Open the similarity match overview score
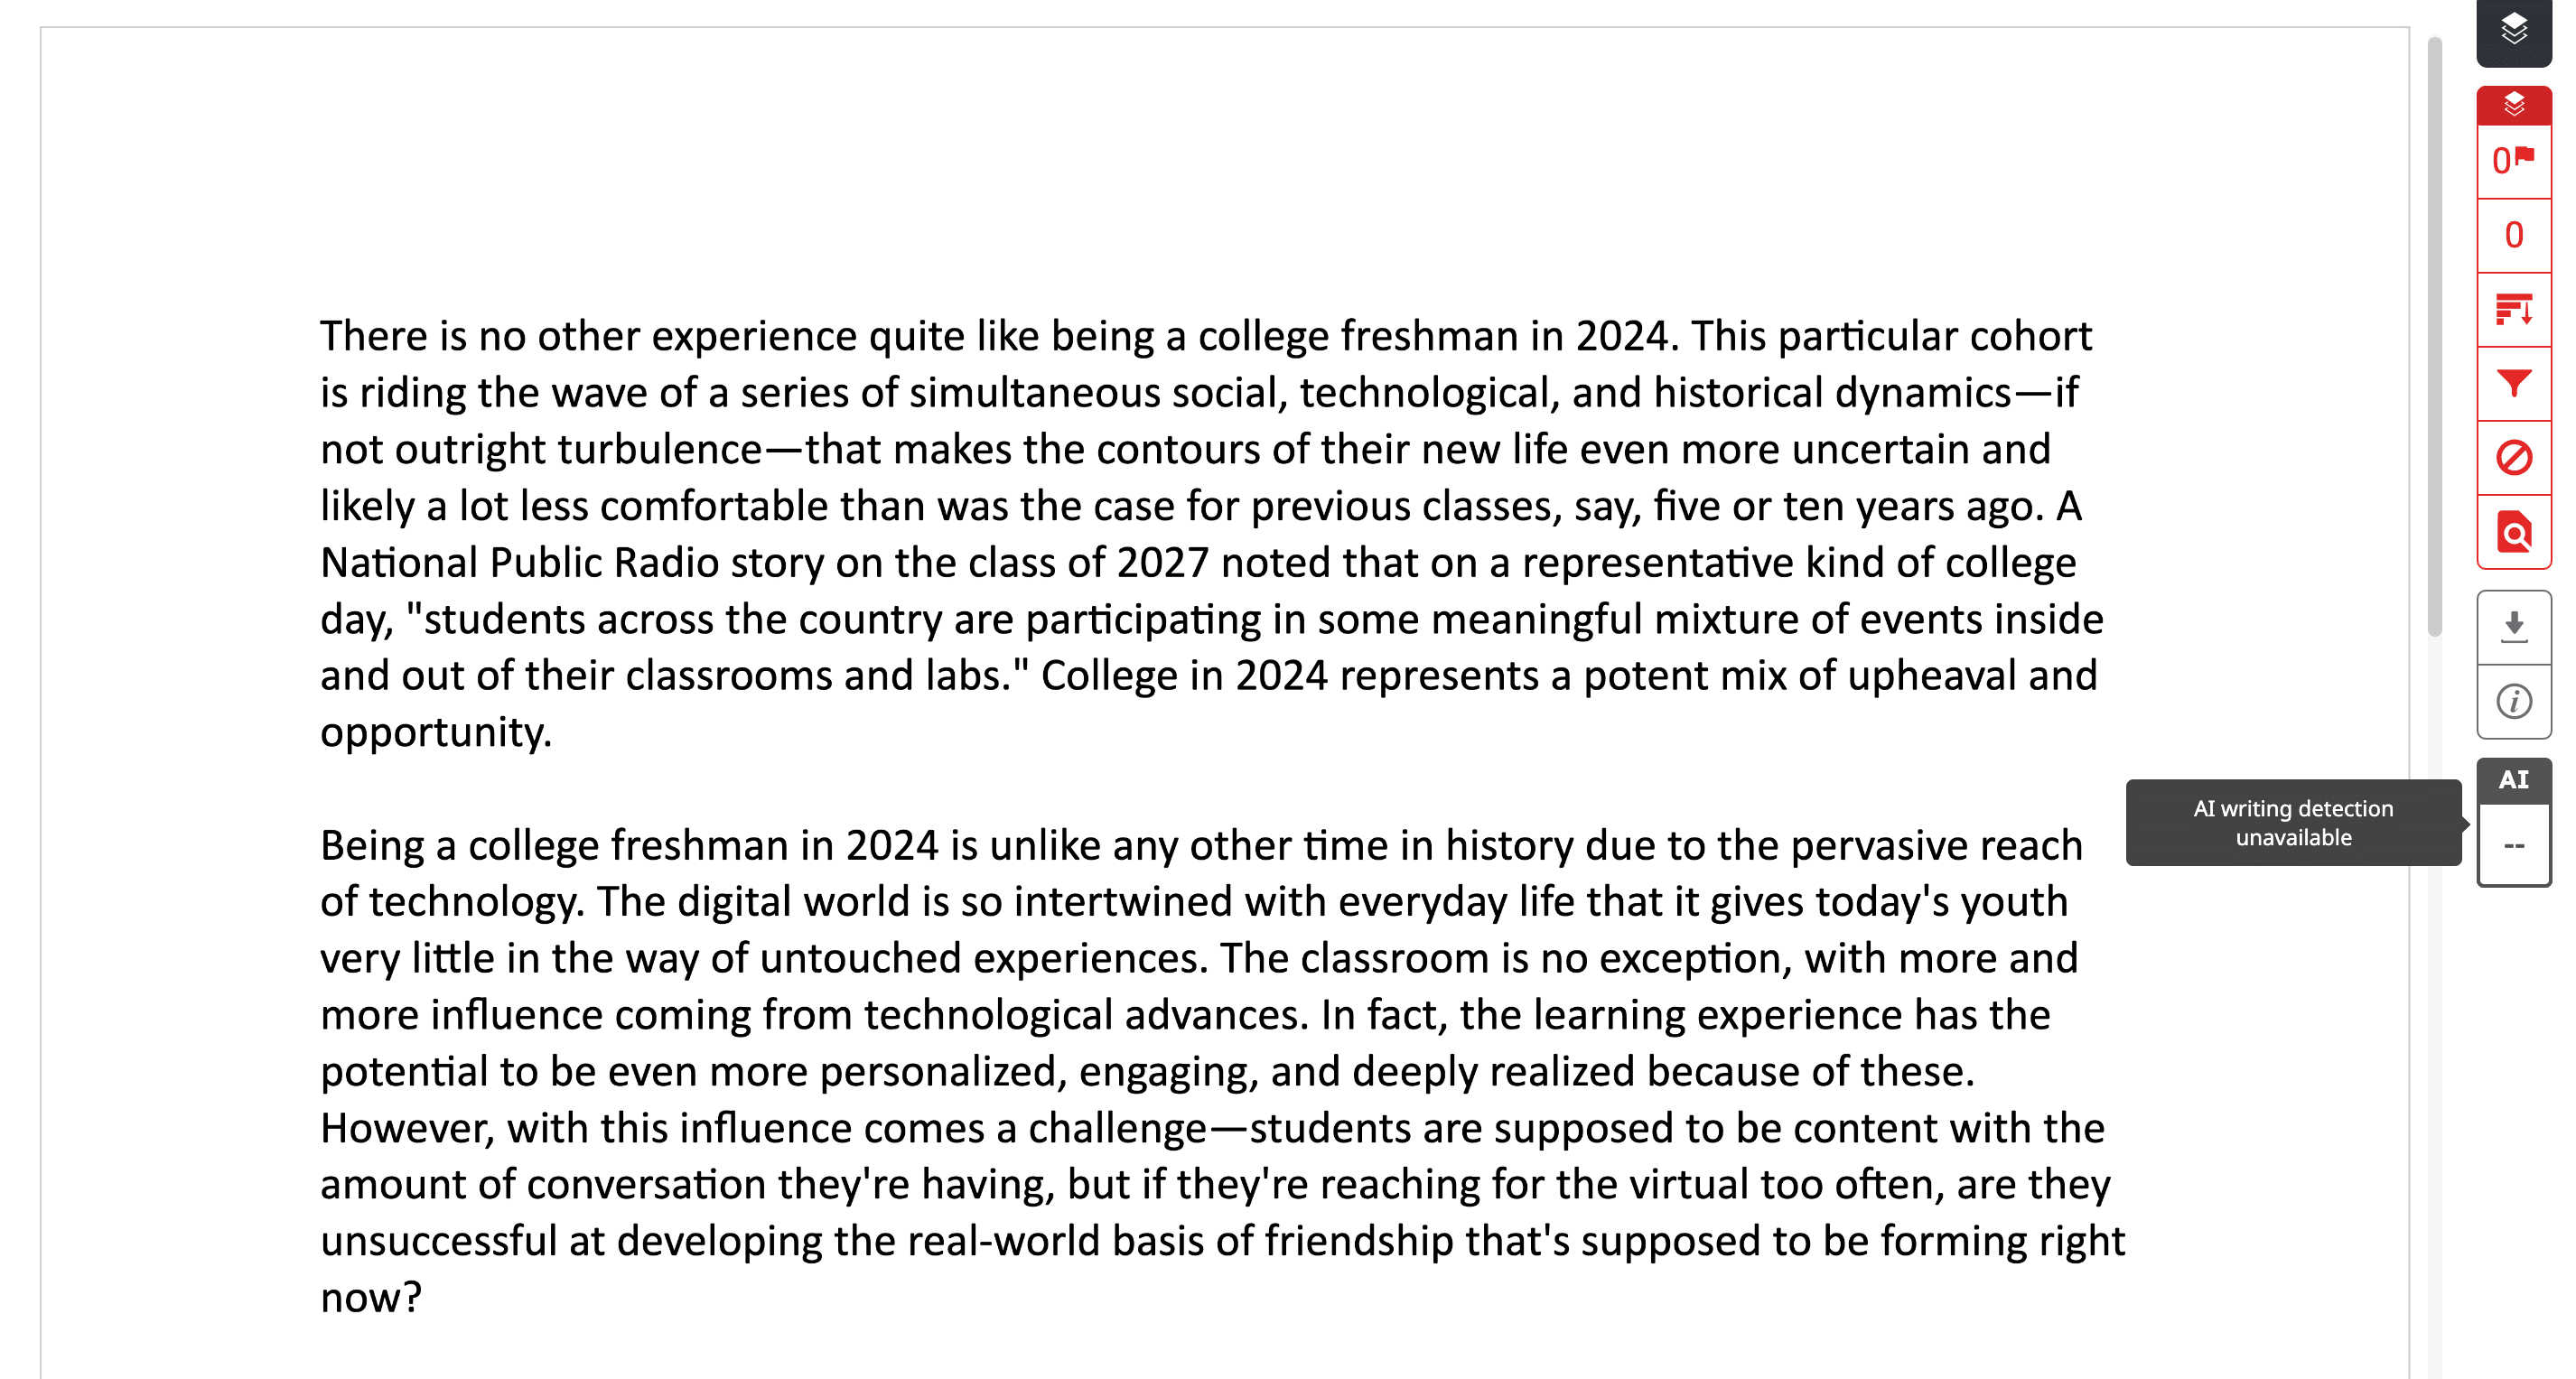This screenshot has height=1379, width=2576. click(x=2513, y=236)
